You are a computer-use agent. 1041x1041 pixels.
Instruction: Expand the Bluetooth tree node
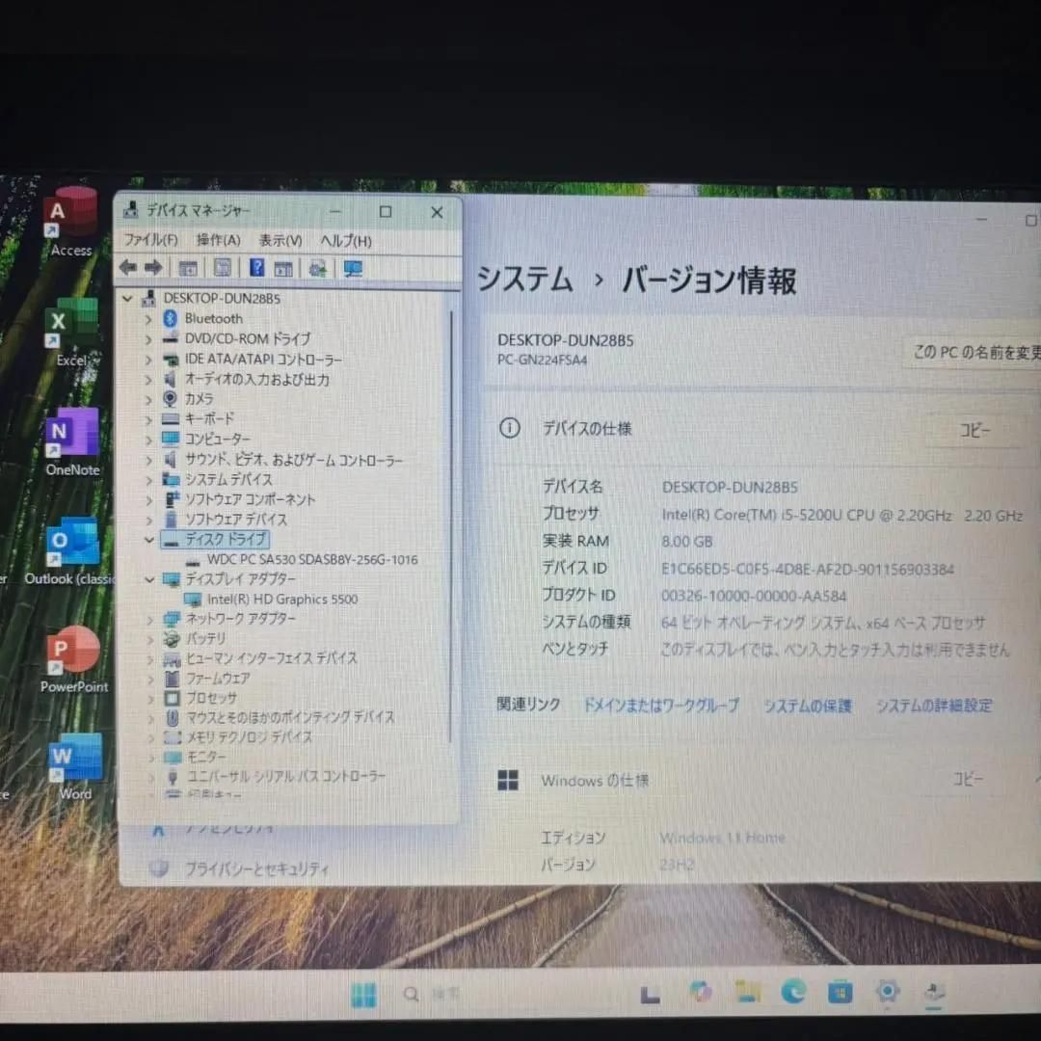point(148,319)
